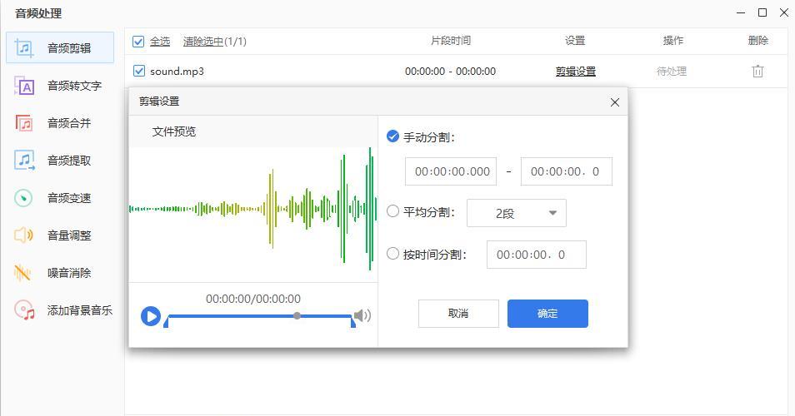This screenshot has height=416, width=795.
Task: Click the 待处理 status text
Action: point(672,72)
